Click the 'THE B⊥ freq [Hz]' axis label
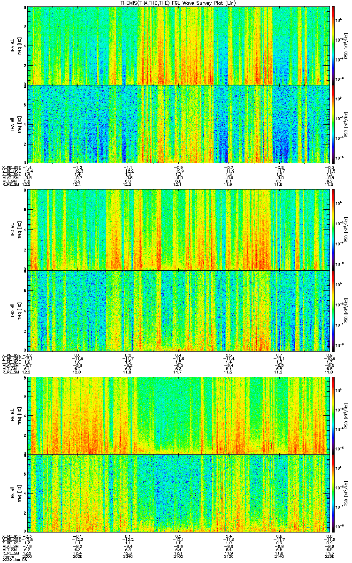Viewport: 352px width, 563px height. point(16,415)
